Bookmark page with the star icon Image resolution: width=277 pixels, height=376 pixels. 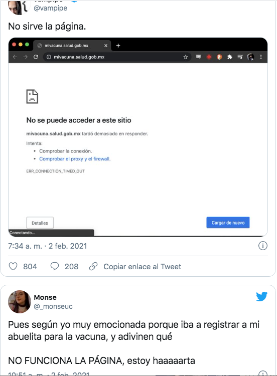(x=186, y=57)
